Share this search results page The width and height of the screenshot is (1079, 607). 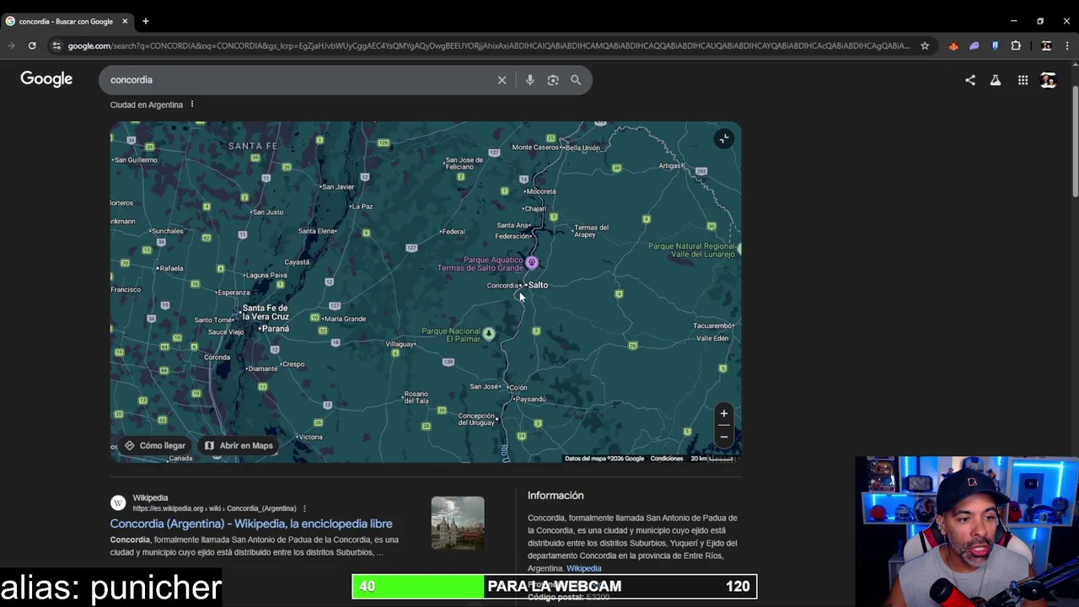coord(970,80)
